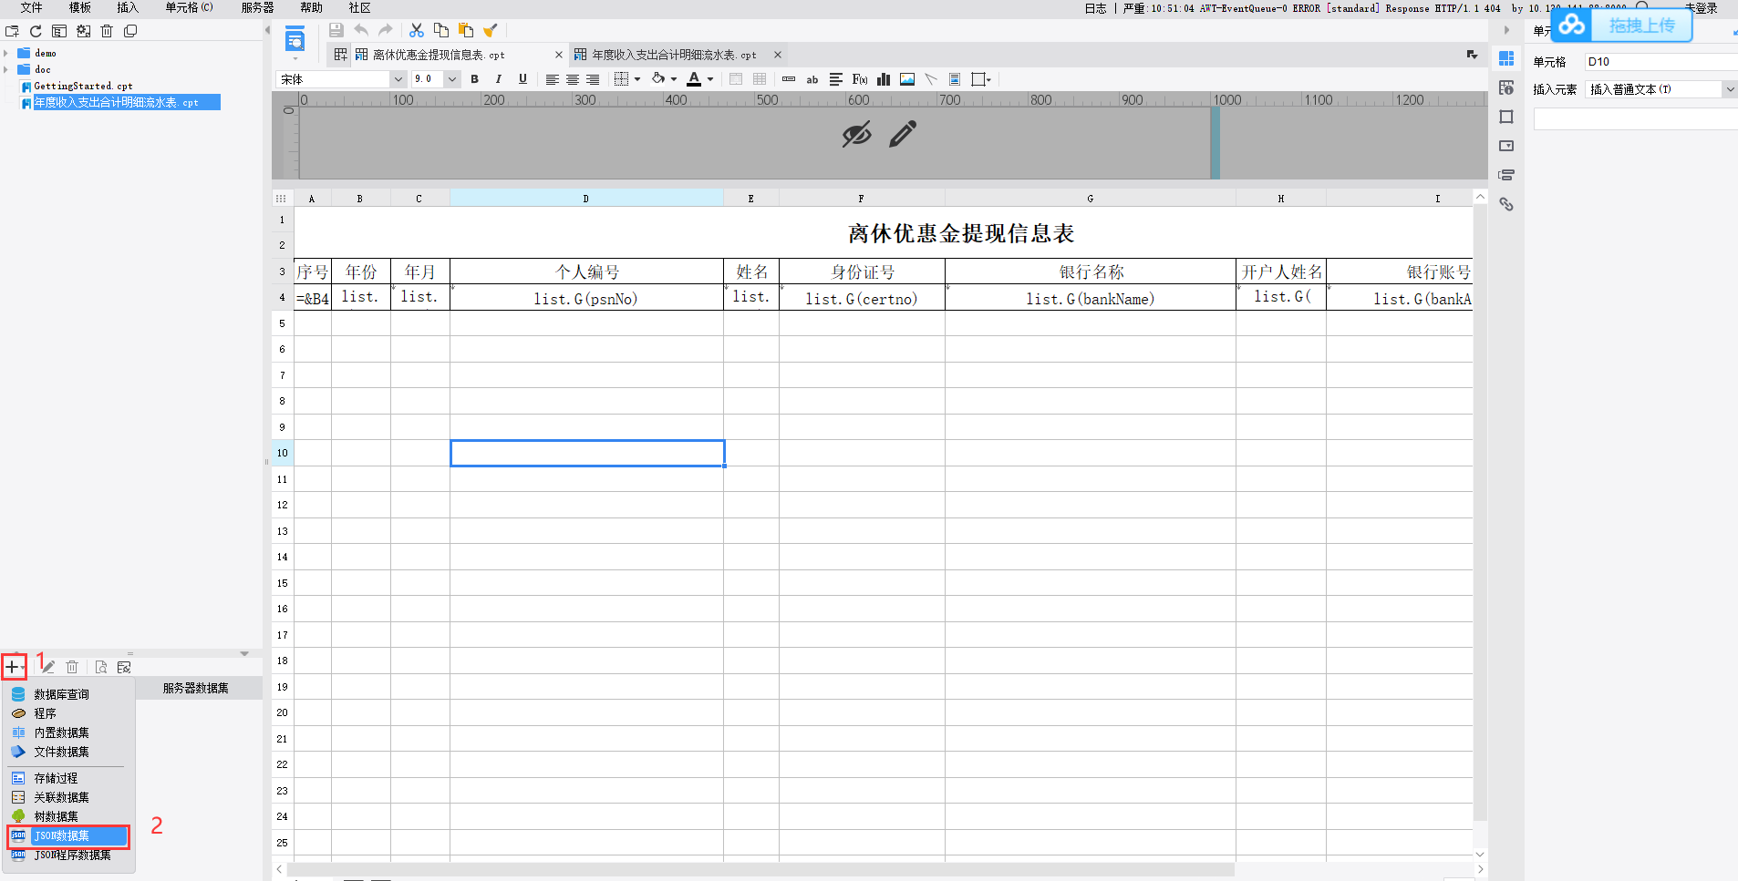
Task: Align cell text left
Action: pos(553,79)
